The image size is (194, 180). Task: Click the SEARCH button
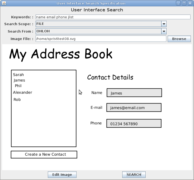click(x=134, y=175)
